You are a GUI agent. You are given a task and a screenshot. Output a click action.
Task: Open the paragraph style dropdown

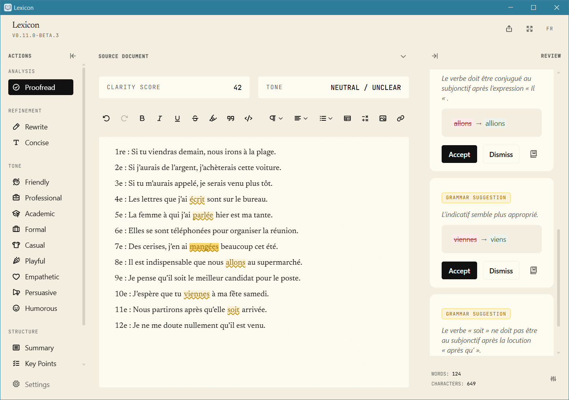click(276, 118)
